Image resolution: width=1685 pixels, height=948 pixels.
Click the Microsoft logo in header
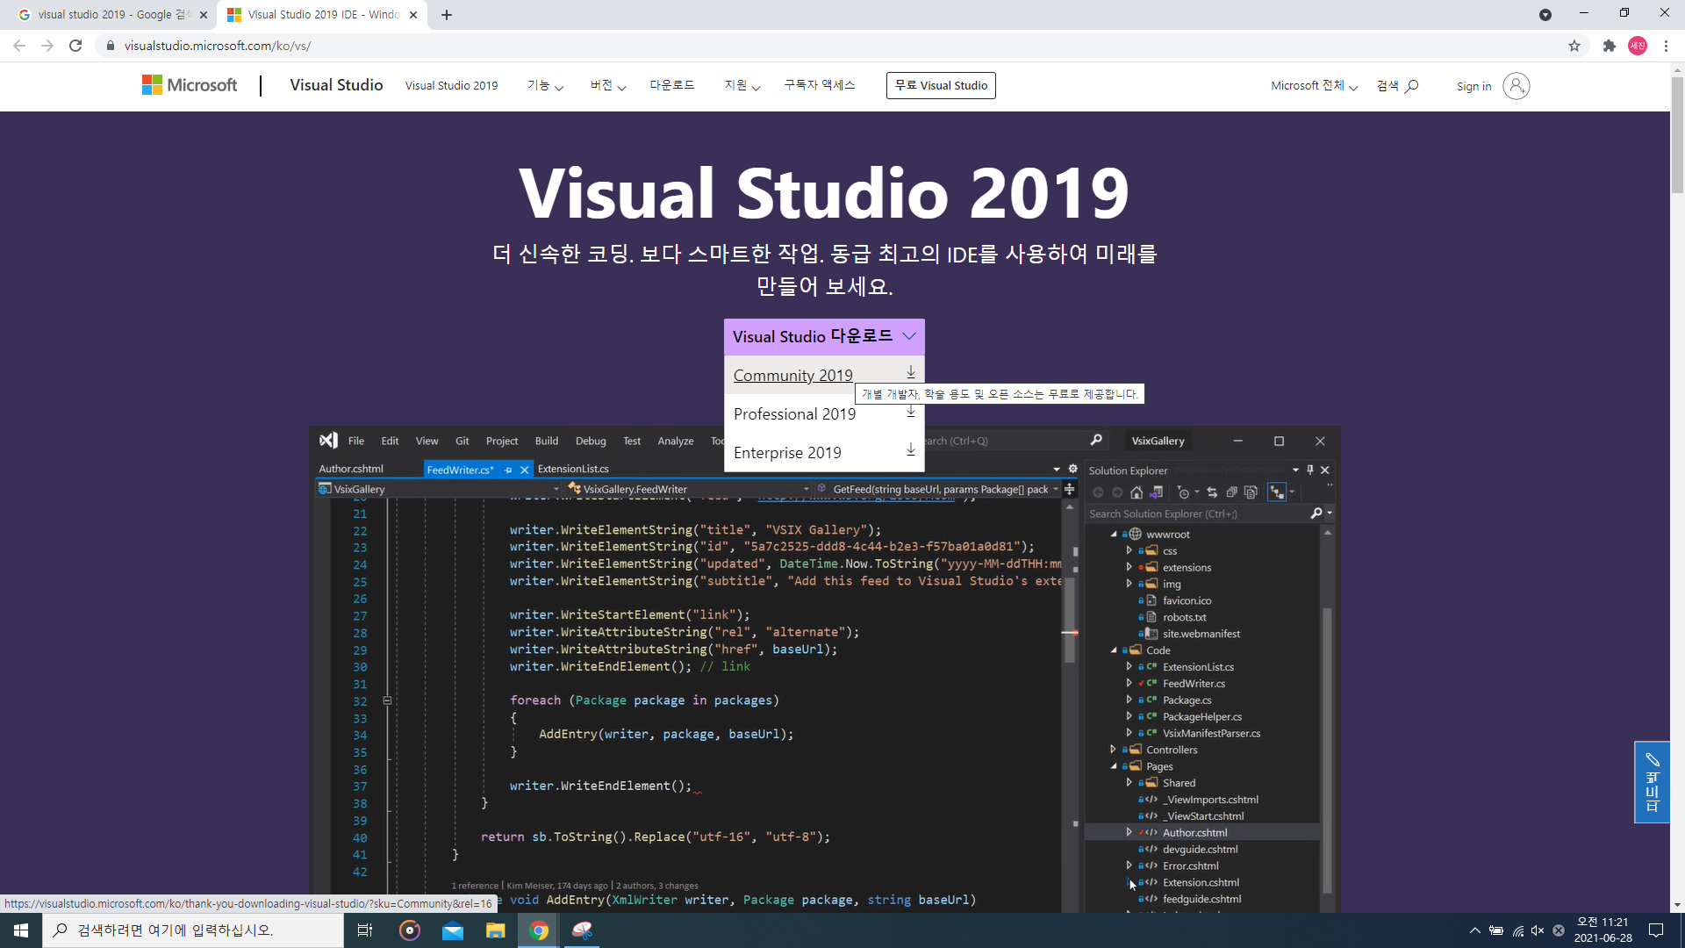(190, 85)
